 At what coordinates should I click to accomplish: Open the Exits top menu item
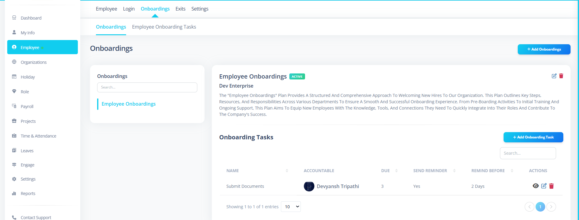pos(180,9)
